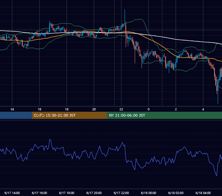
Task: Click the 6/17 16:00 date label
Action: (40, 193)
